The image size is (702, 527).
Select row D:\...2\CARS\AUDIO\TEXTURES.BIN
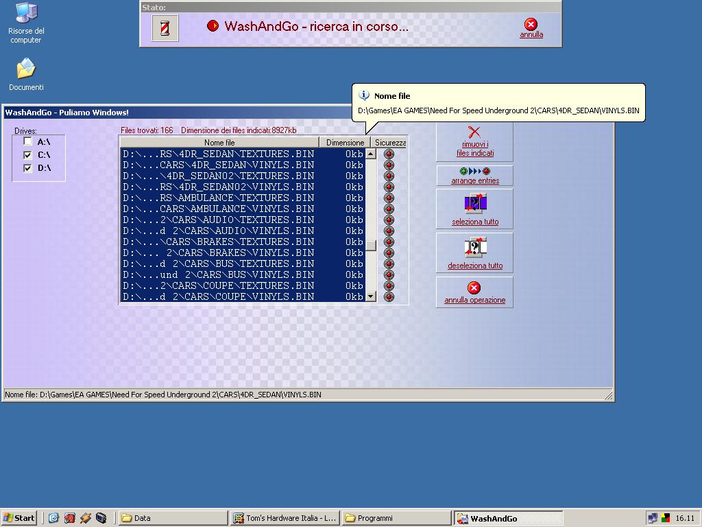243,220
